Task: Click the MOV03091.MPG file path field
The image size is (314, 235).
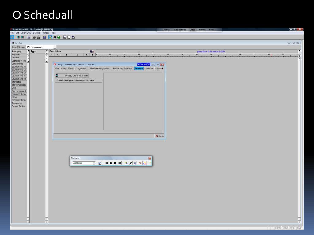Action: pos(78,80)
